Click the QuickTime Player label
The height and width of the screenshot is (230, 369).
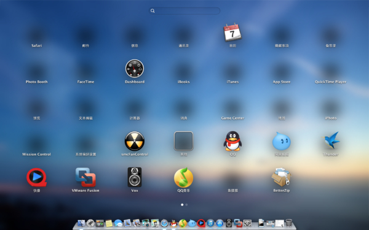pyautogui.click(x=331, y=82)
